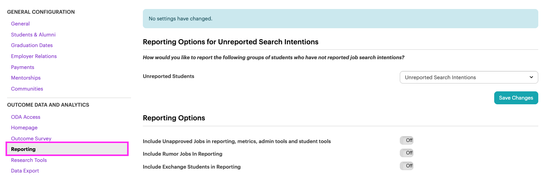Image resolution: width=543 pixels, height=178 pixels.
Task: Enable Include Rumor Jobs In Reporting
Action: click(406, 153)
